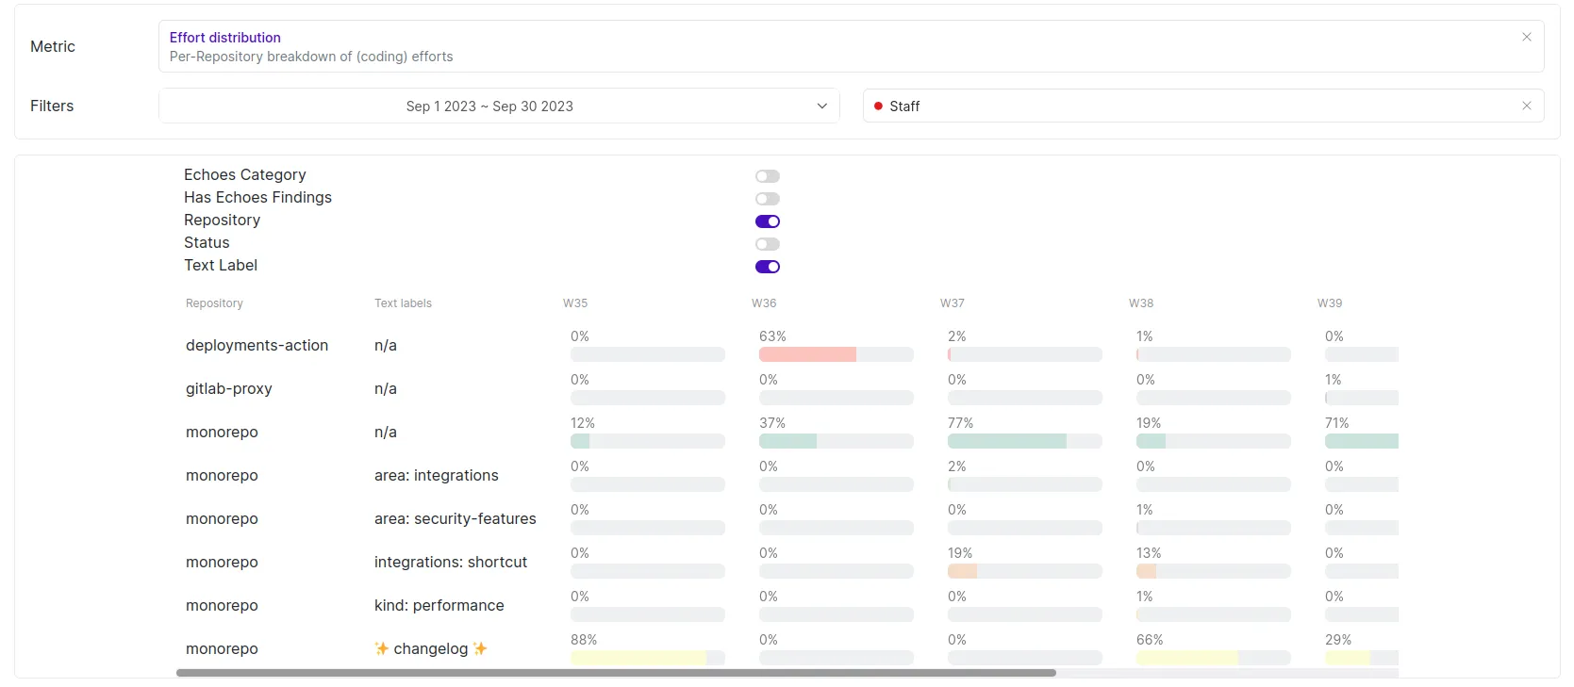This screenshot has width=1574, height=687.
Task: Turn off the Text Label toggle
Action: pos(768,267)
